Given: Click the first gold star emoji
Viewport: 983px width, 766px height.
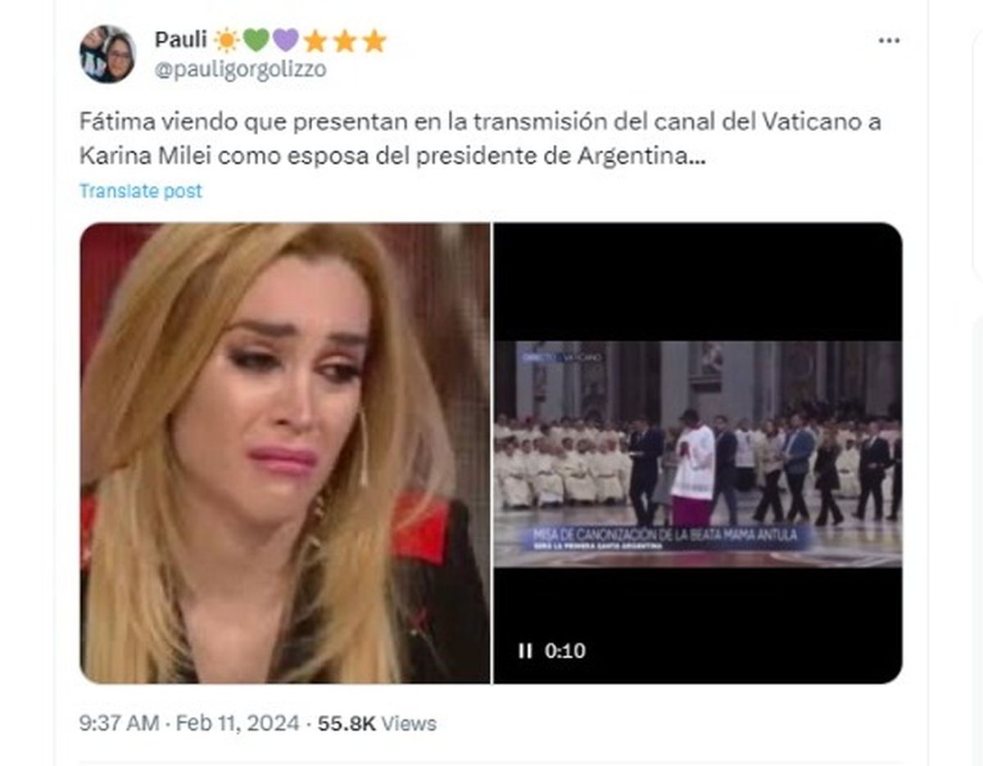Looking at the screenshot, I should [315, 40].
